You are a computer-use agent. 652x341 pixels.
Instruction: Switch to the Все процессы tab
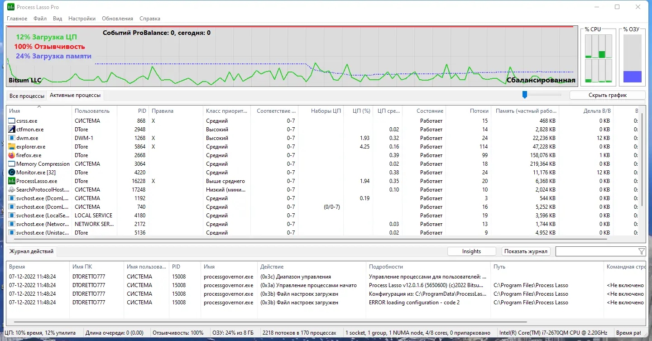coord(27,96)
